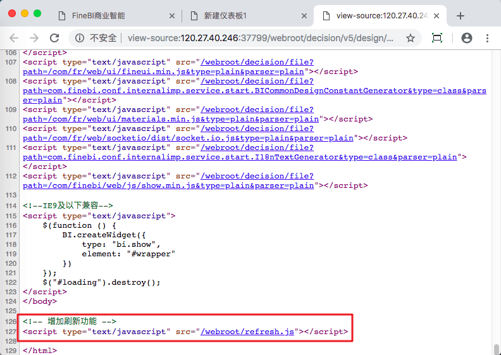Click line number 127

[x=11, y=332]
